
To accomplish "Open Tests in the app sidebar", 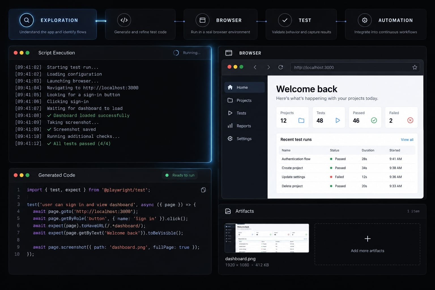I will tap(244, 113).
